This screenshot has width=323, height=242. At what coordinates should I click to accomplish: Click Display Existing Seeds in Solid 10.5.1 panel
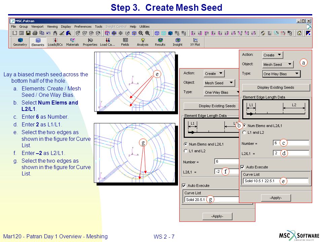click(276, 87)
